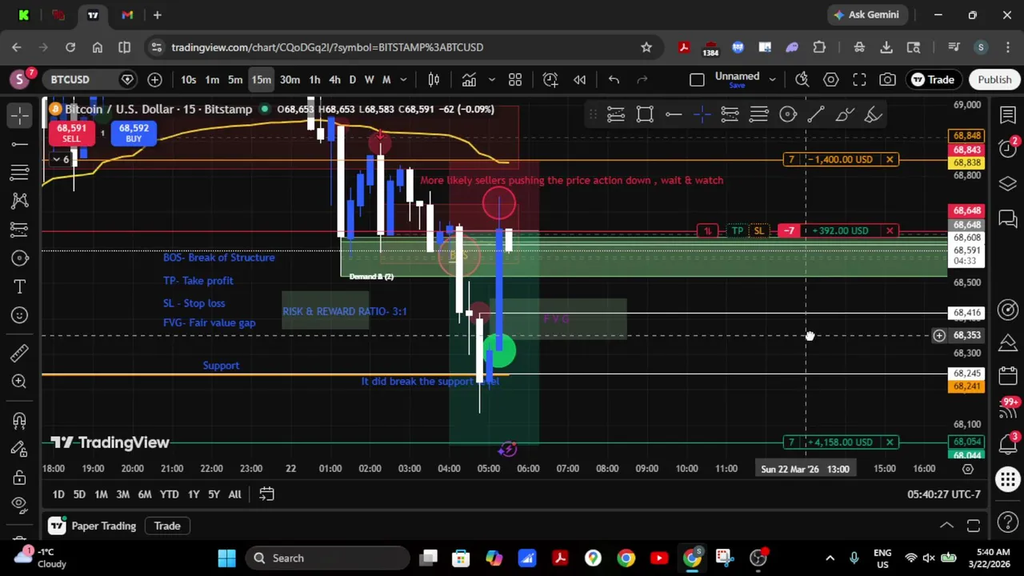This screenshot has width=1024, height=576.
Task: Undo the last chart action
Action: click(x=614, y=79)
